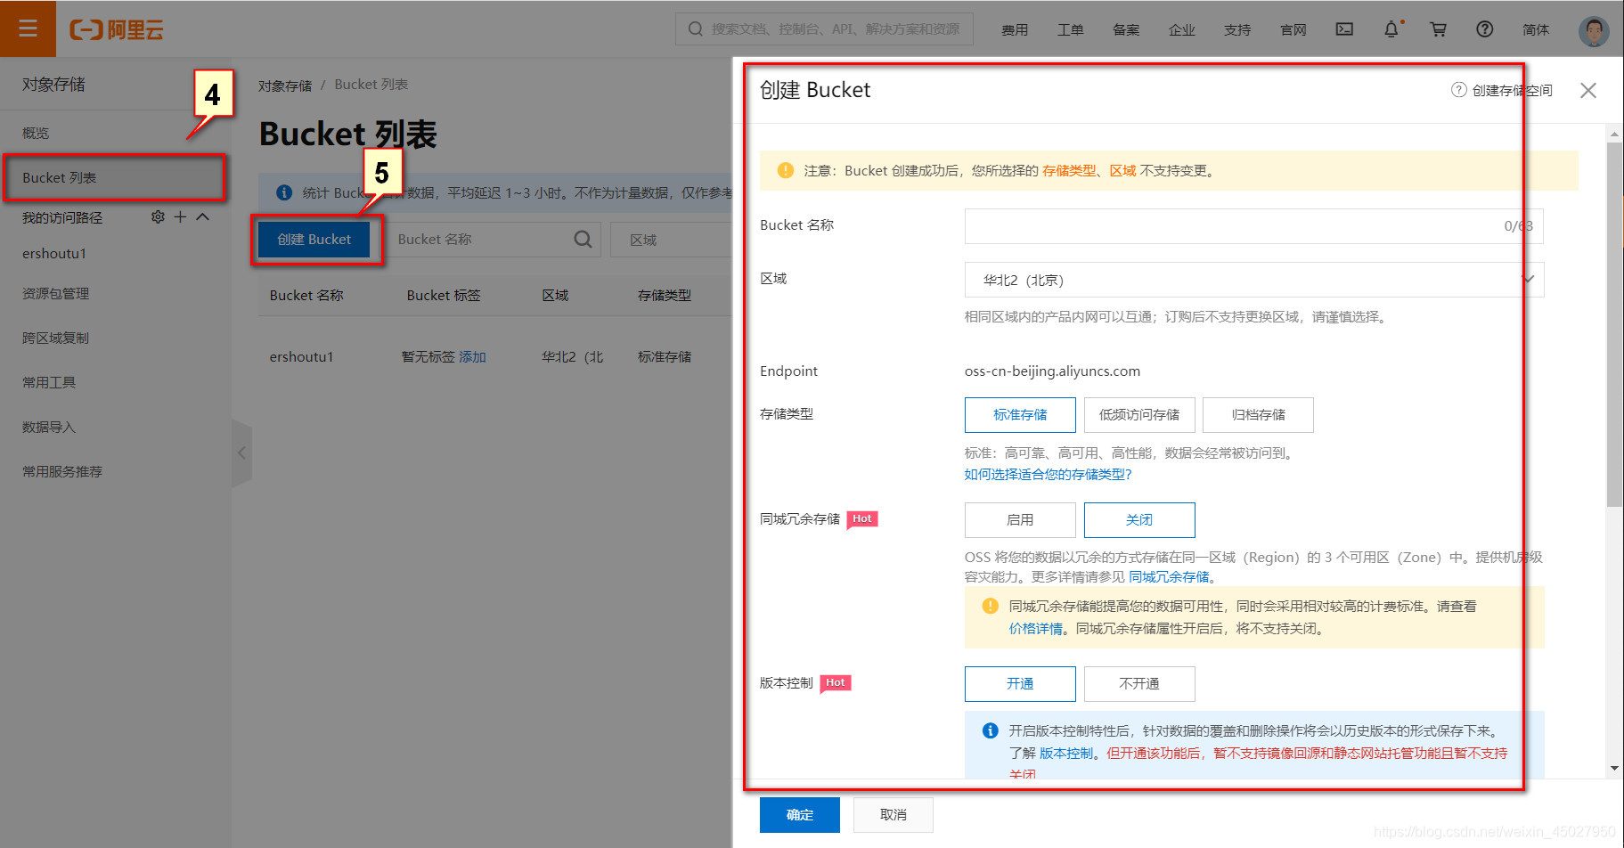
Task: Open 如何选择适合您的存储类型 link
Action: click(x=1048, y=475)
